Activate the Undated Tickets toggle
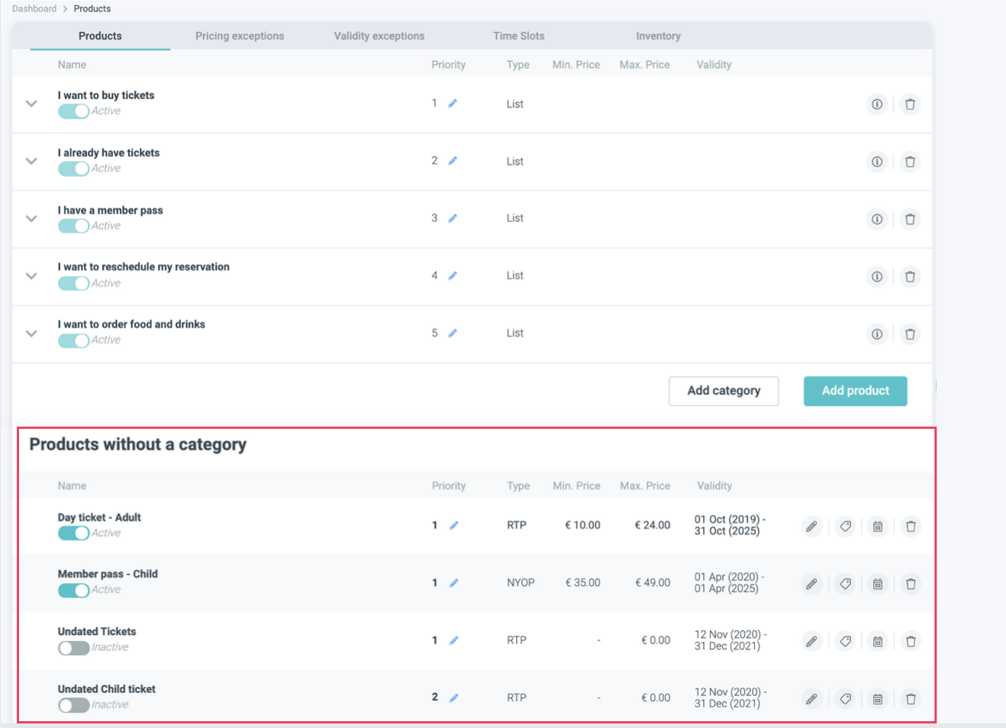The height and width of the screenshot is (728, 1006). (x=73, y=648)
